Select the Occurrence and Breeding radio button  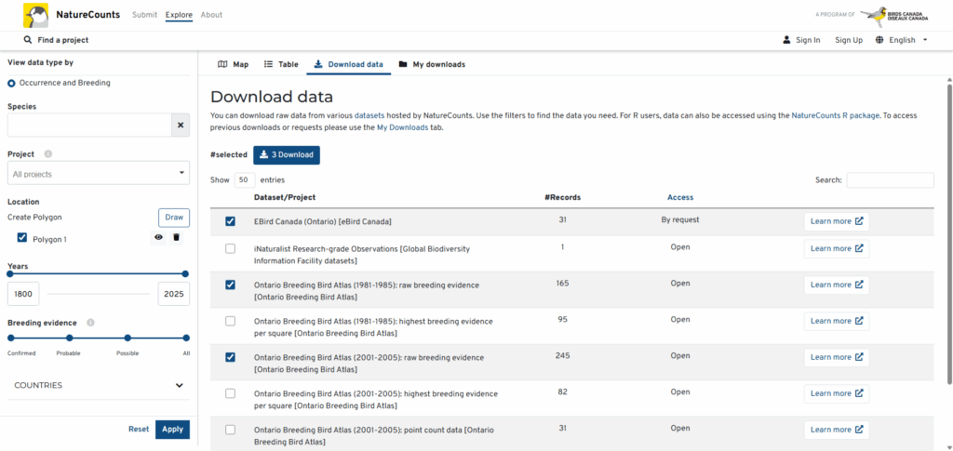tap(11, 83)
